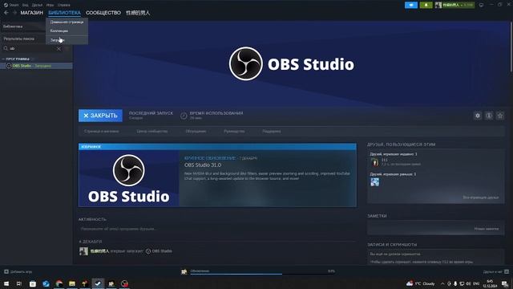Open the Друзья menu
The width and height of the screenshot is (513, 289).
pyautogui.click(x=38, y=5)
